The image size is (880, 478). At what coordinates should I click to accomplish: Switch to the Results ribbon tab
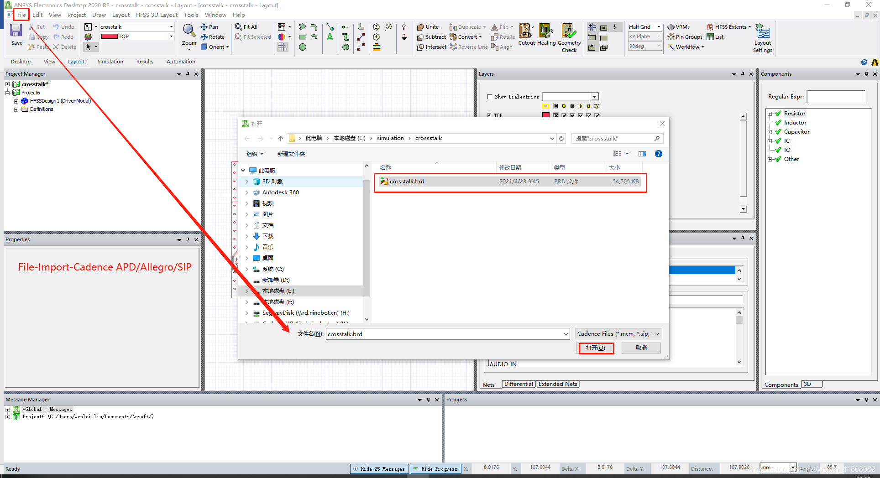145,62
